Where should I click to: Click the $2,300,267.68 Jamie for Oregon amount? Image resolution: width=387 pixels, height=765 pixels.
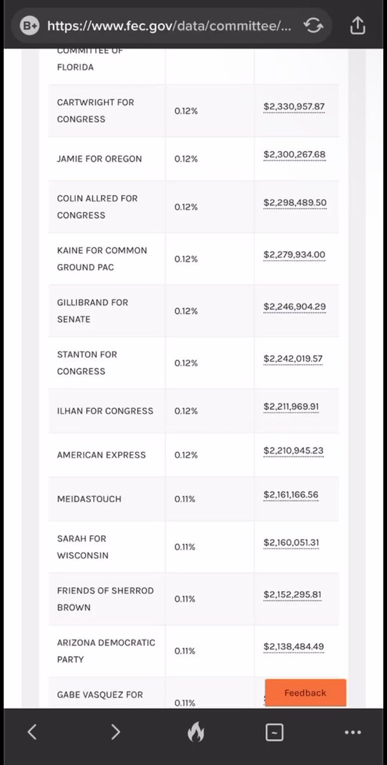click(294, 154)
